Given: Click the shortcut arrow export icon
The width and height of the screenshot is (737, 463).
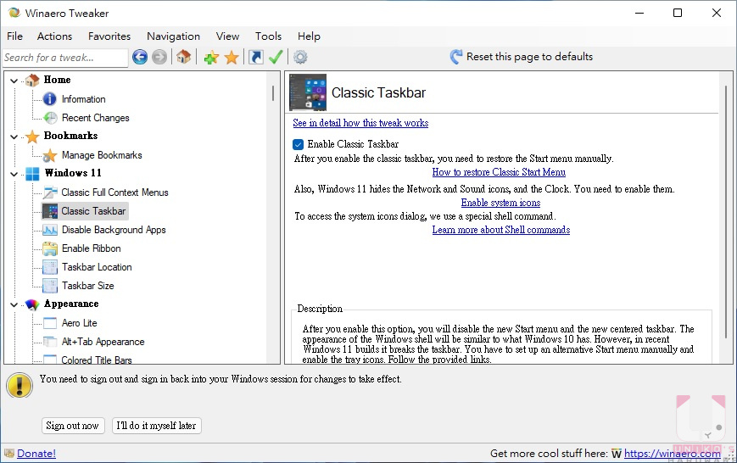Looking at the screenshot, I should pyautogui.click(x=255, y=58).
